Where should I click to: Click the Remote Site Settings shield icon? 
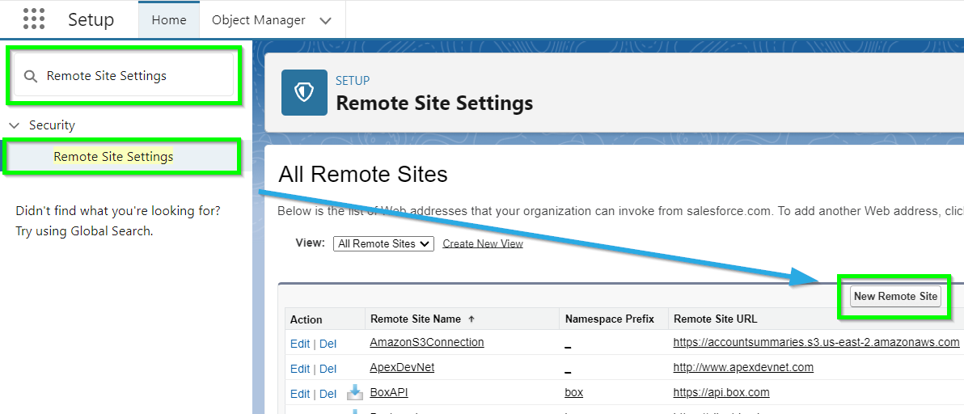(x=304, y=93)
